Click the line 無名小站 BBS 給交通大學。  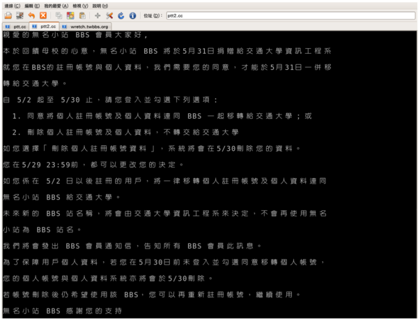click(x=62, y=197)
